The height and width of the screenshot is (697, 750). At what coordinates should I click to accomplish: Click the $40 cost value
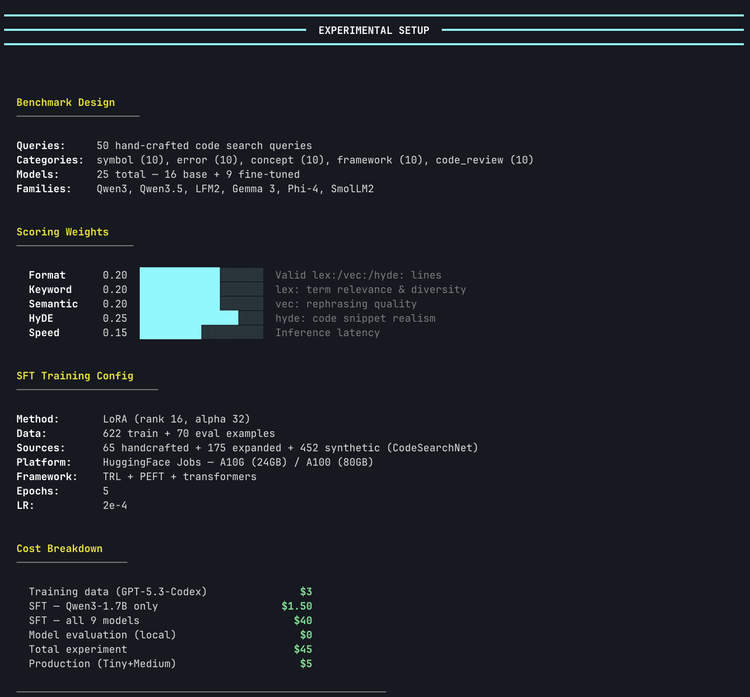303,620
